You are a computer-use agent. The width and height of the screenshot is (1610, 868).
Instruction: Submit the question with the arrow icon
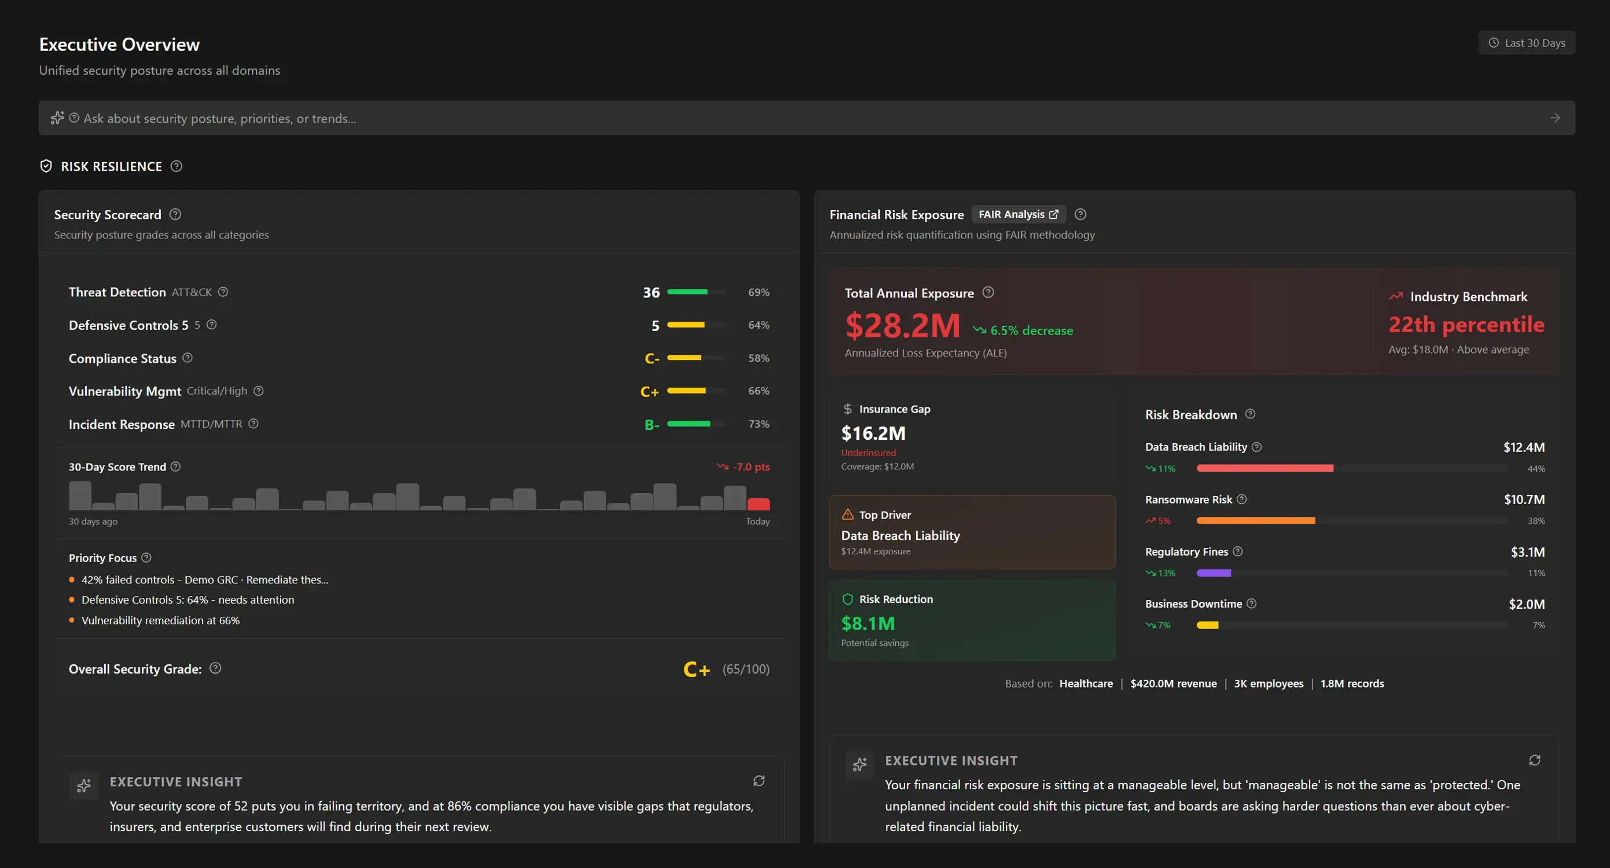click(x=1555, y=118)
